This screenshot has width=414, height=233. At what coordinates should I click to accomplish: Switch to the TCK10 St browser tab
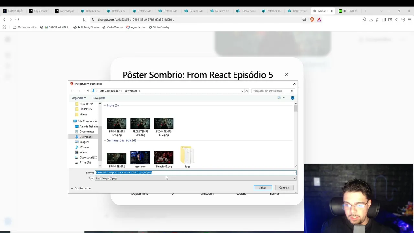pos(349,11)
